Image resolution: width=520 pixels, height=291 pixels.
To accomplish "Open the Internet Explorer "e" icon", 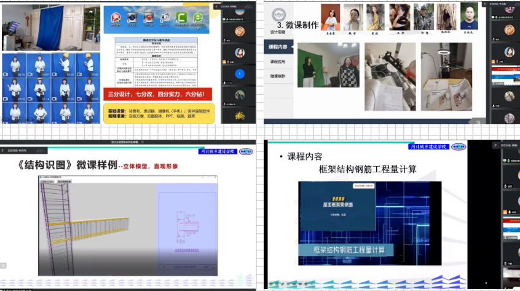I will point(198,17).
